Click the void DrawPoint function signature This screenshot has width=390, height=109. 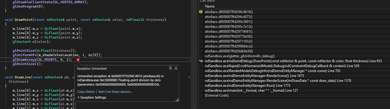click(x=85, y=20)
